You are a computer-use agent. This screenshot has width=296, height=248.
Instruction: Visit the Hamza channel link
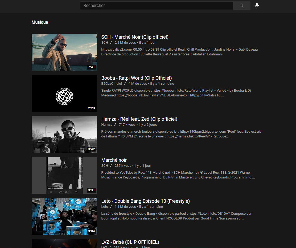point(107,124)
